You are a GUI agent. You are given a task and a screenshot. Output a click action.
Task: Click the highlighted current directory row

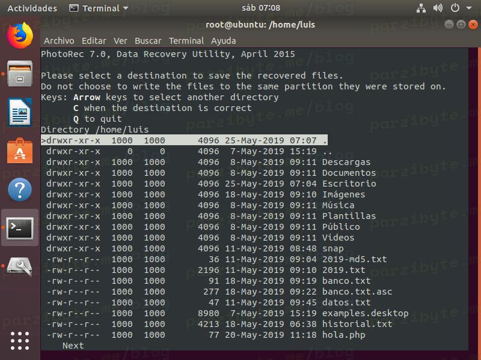click(184, 140)
